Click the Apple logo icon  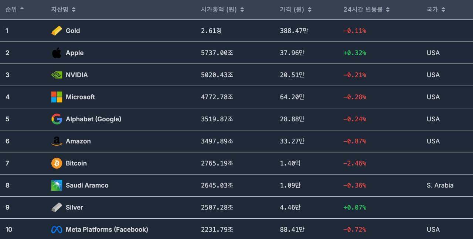[57, 53]
